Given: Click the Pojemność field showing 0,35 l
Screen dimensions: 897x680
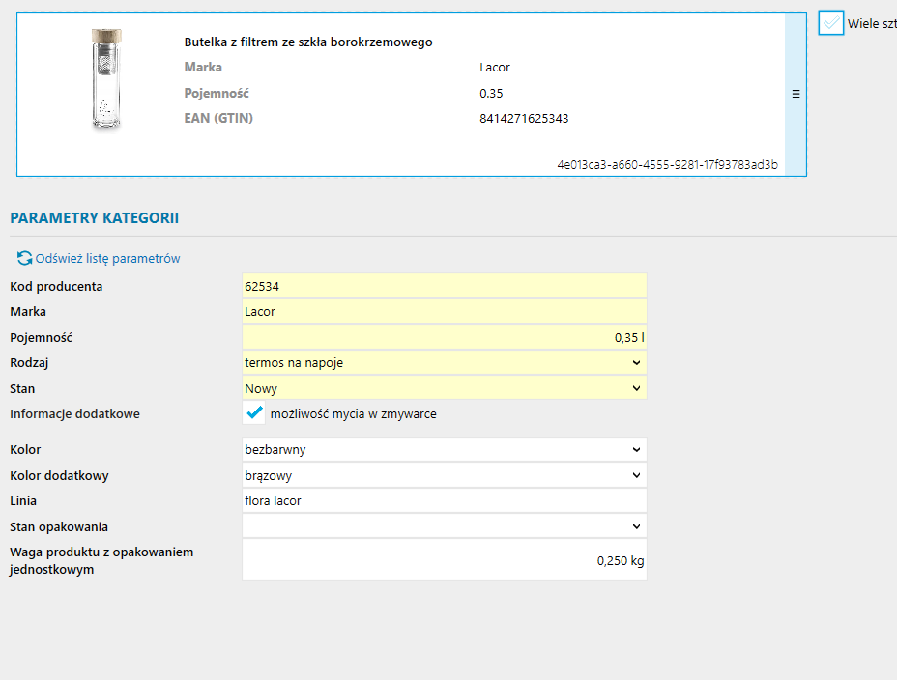Looking at the screenshot, I should 444,338.
